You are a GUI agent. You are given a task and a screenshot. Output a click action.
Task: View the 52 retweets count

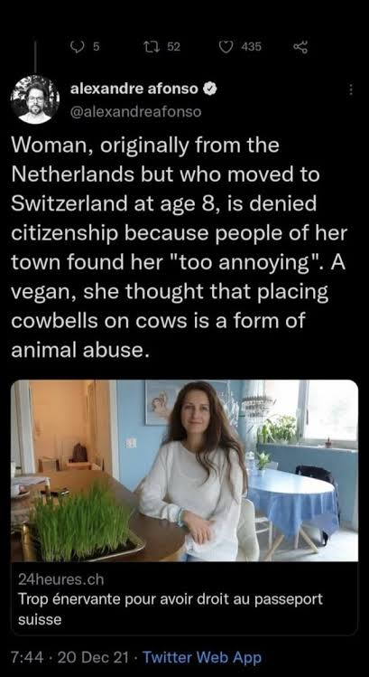(173, 47)
